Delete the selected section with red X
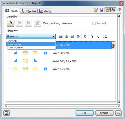125x119 pixels. [x=113, y=47]
